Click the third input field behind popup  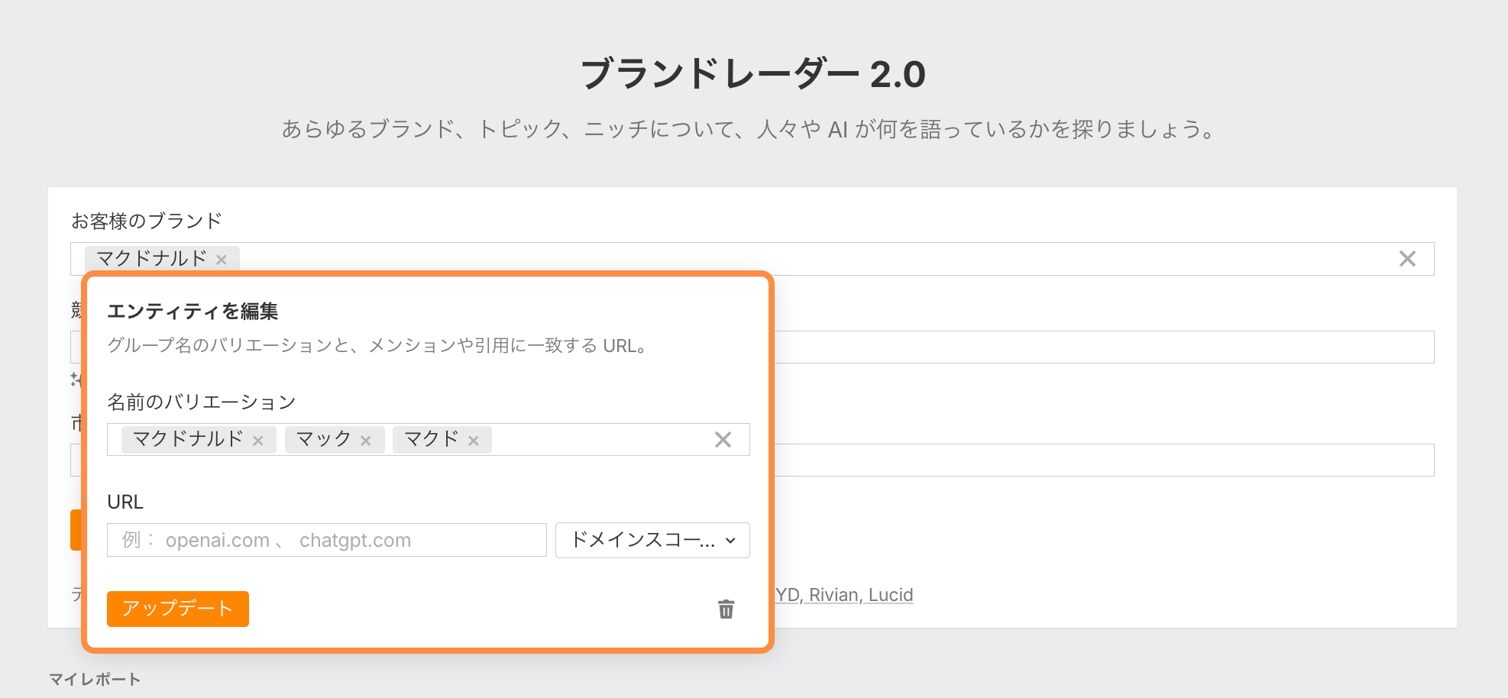pos(1100,460)
